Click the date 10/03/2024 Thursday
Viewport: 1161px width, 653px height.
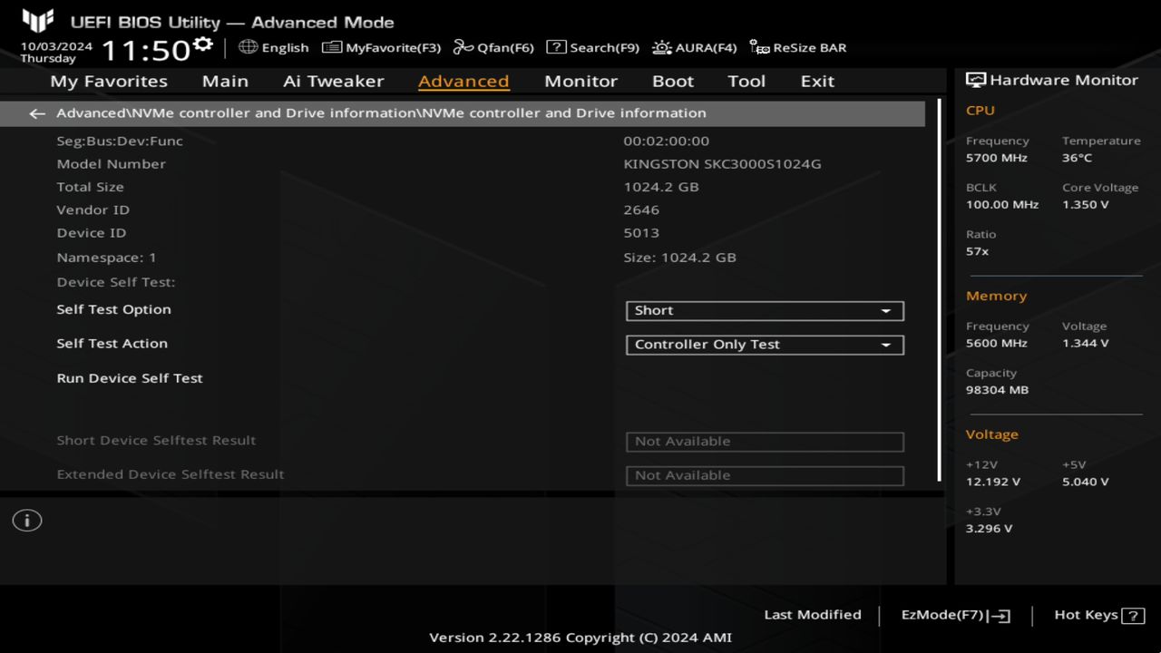coord(56,52)
